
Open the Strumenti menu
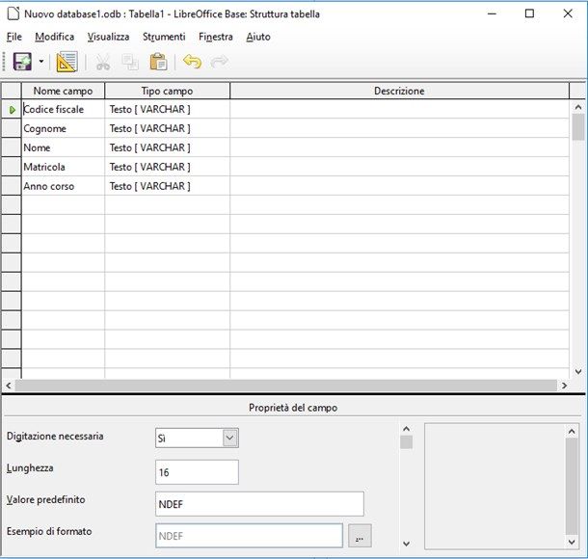coord(164,37)
